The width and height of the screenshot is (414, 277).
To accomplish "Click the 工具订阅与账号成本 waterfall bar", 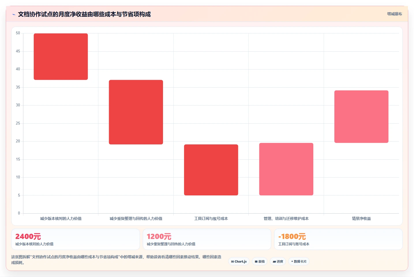I will [x=211, y=170].
